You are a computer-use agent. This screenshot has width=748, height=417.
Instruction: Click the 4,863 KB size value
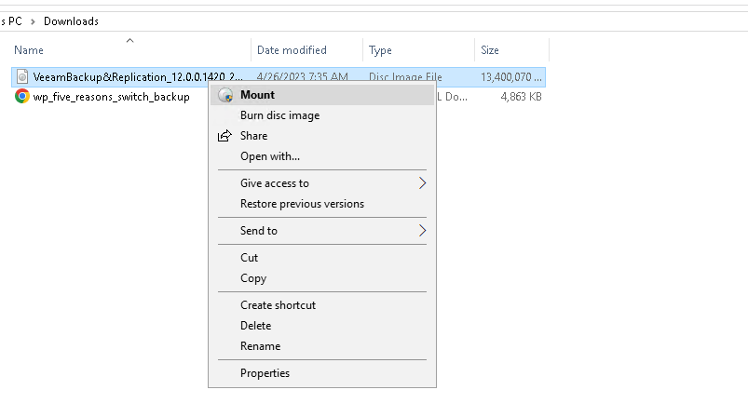click(521, 97)
